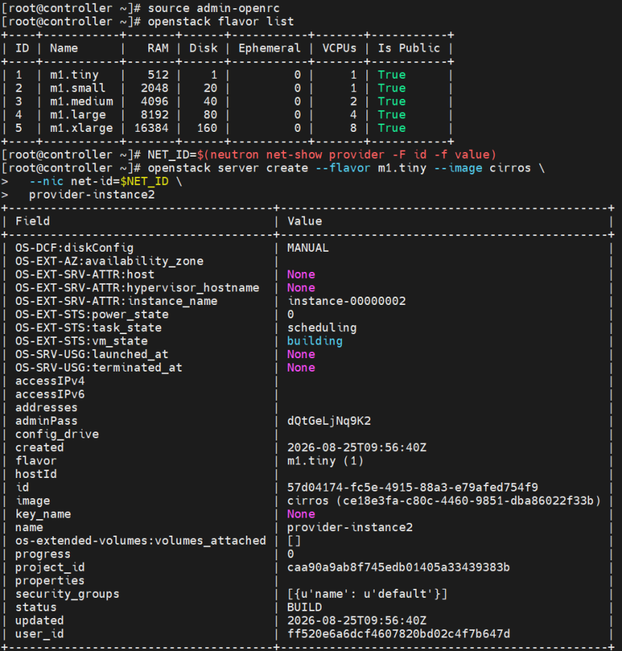Image resolution: width=622 pixels, height=651 pixels.
Task: Click the user_id value 'ff520e6a6dcf...'
Action: pyautogui.click(x=398, y=634)
